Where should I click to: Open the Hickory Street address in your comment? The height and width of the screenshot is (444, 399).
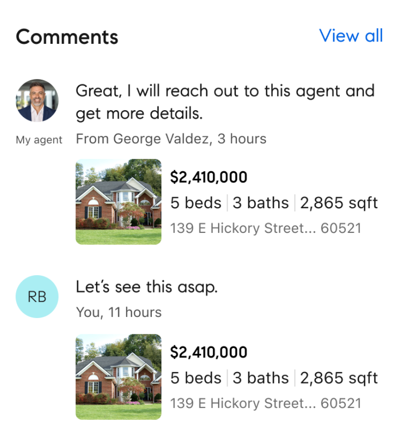click(x=266, y=404)
